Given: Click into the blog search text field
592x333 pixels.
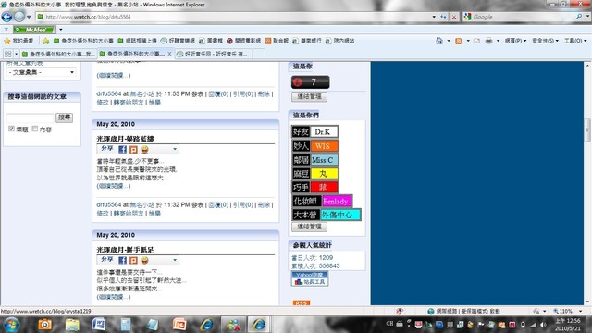Looking at the screenshot, I should coord(31,117).
